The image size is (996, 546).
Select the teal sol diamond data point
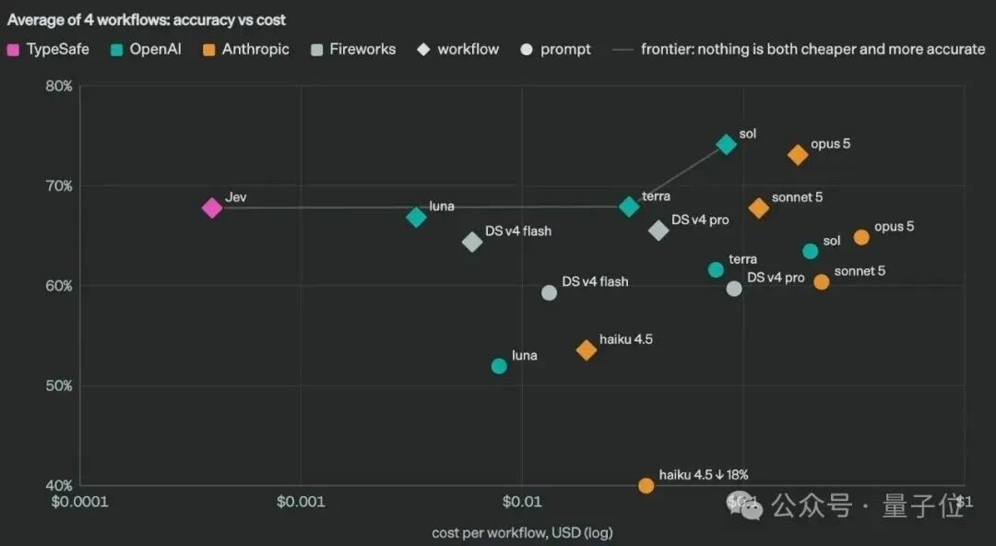726,144
